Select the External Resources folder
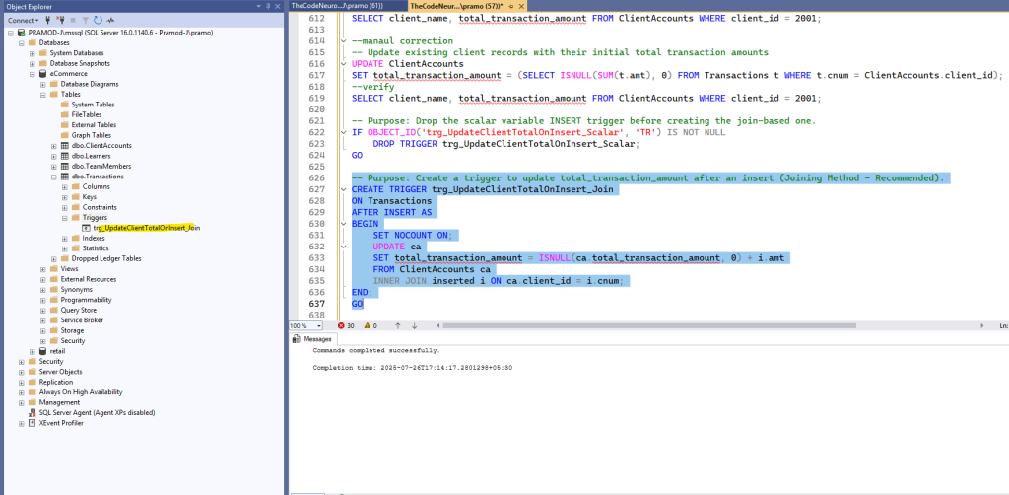This screenshot has height=495, width=1009. point(88,279)
